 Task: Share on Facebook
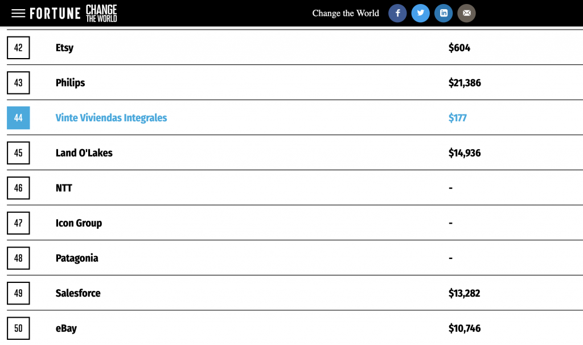coord(397,13)
